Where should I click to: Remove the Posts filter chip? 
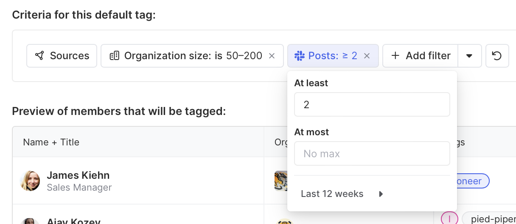point(367,56)
